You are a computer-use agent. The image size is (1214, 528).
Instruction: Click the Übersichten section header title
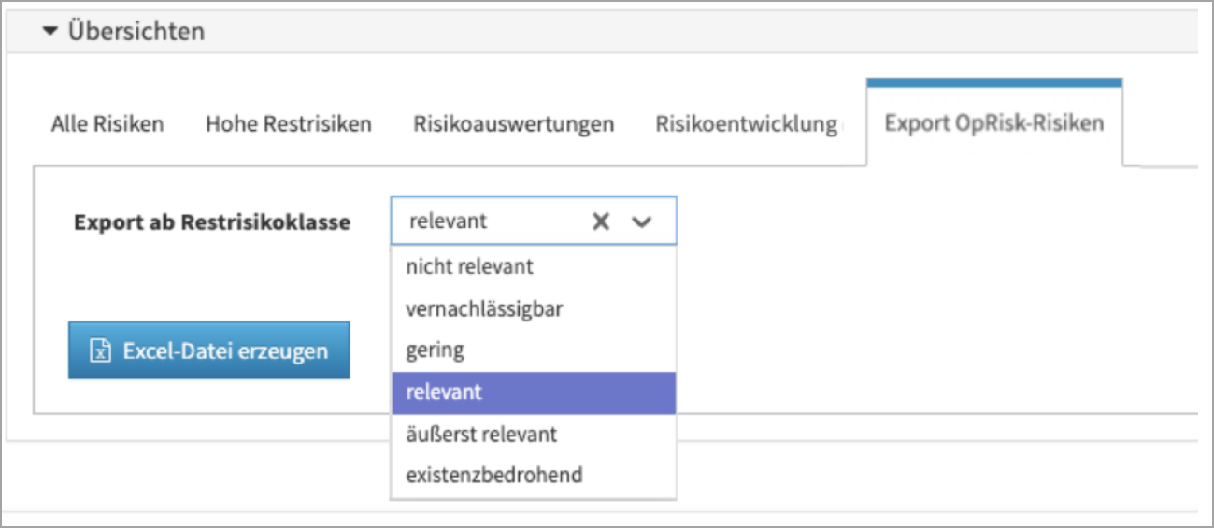(x=136, y=32)
